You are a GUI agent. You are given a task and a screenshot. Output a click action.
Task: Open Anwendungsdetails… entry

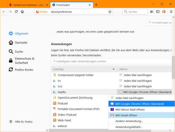point(142,127)
